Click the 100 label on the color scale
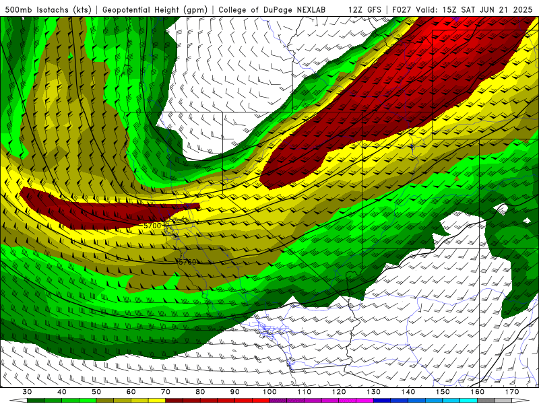Image resolution: width=539 pixels, height=404 pixels. pyautogui.click(x=269, y=392)
